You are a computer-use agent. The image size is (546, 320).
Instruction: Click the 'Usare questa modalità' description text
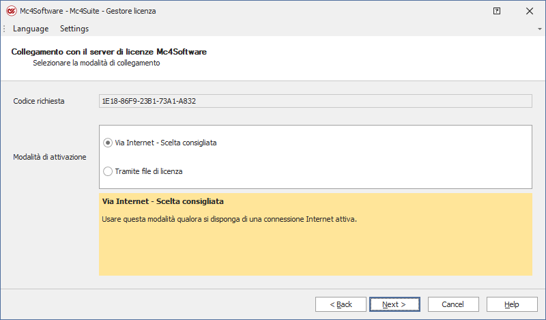click(x=229, y=220)
